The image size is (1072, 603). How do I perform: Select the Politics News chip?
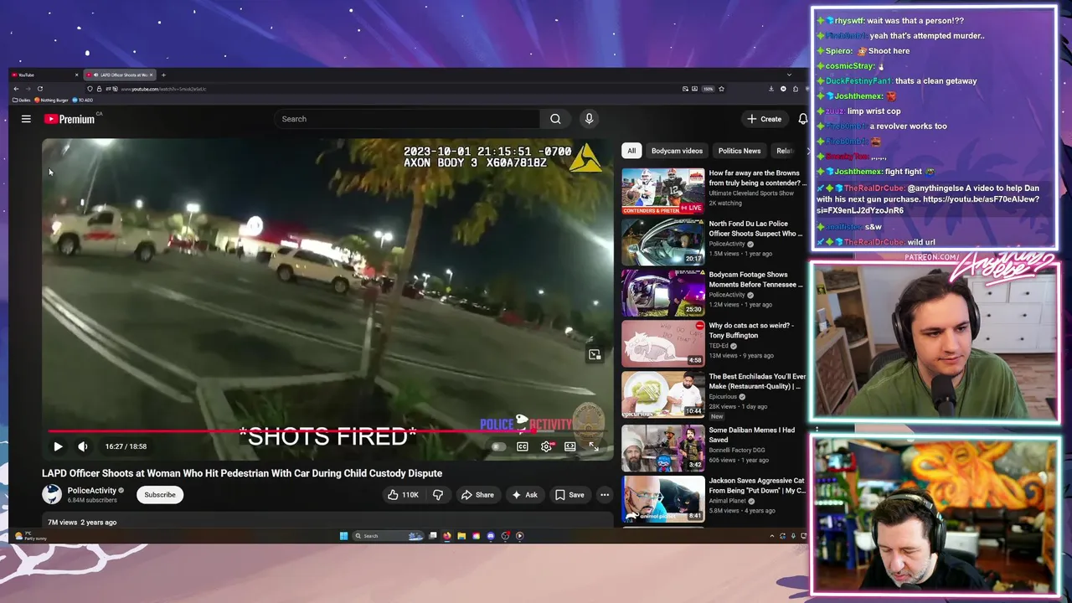pos(740,151)
